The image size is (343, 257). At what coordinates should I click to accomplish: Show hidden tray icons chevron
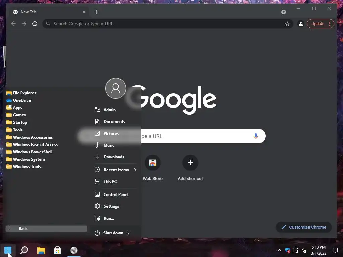click(x=280, y=250)
